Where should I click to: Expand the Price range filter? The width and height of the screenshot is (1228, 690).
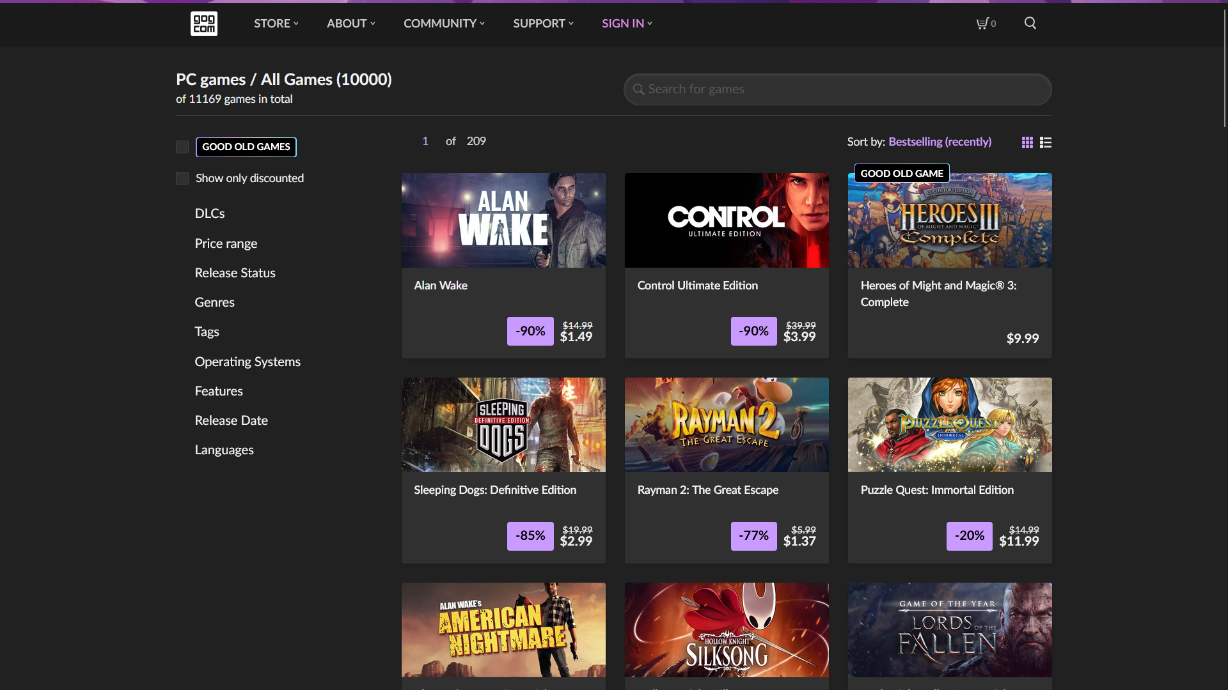coord(226,243)
